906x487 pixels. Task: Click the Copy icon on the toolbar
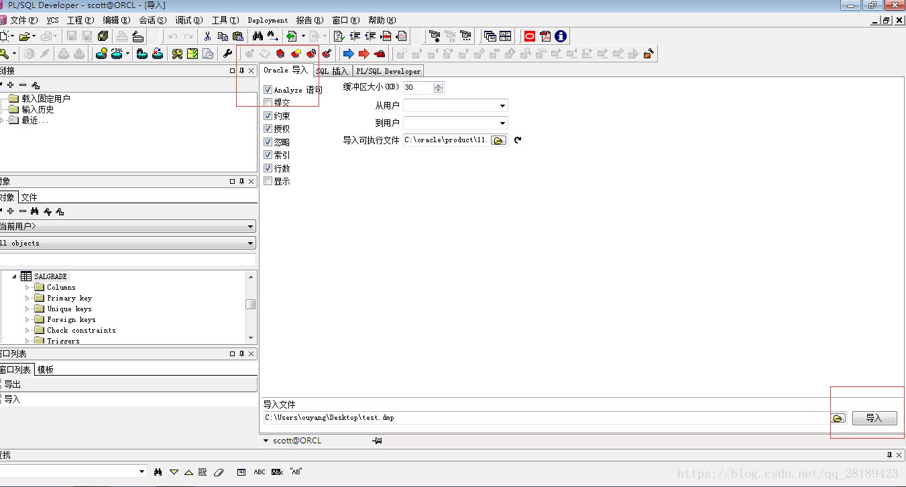click(x=223, y=36)
